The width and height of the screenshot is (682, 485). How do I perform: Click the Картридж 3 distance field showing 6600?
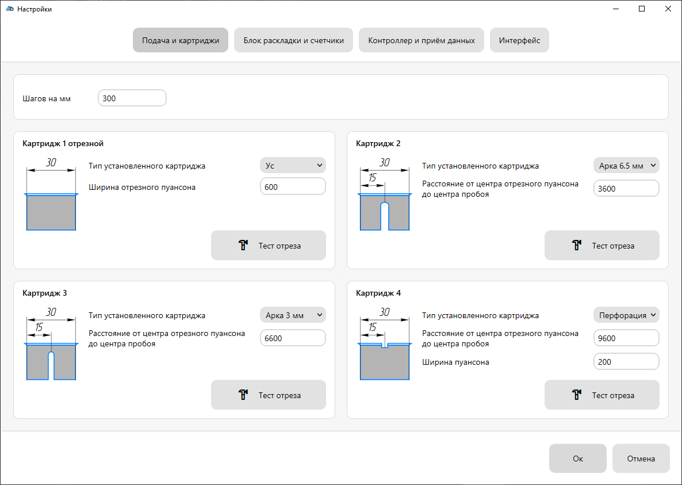(x=293, y=338)
